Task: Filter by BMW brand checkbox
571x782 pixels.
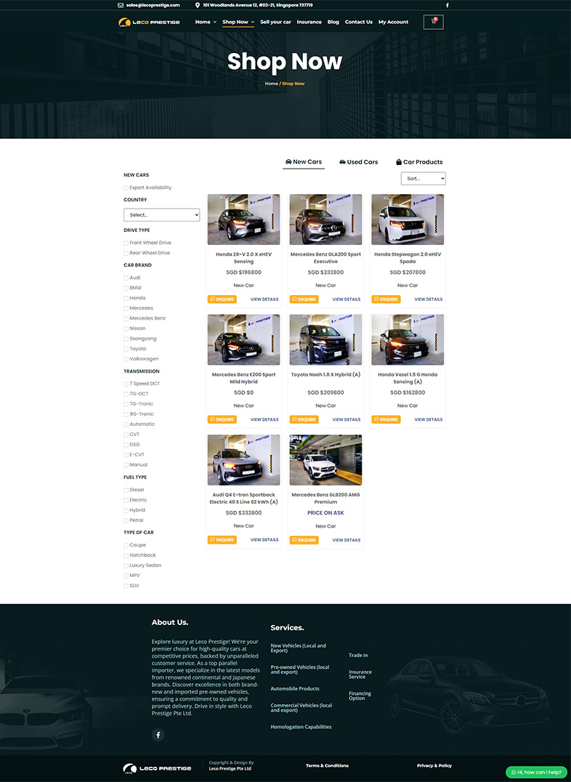Action: 126,289
